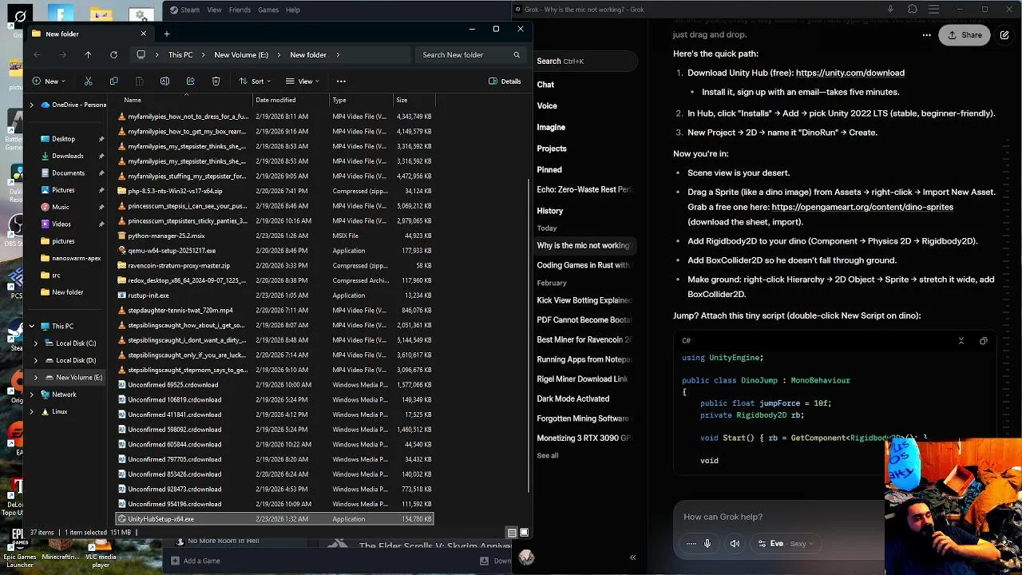Image resolution: width=1022 pixels, height=575 pixels.
Task: Open the opengameart.org dino-sprites link
Action: (862, 207)
